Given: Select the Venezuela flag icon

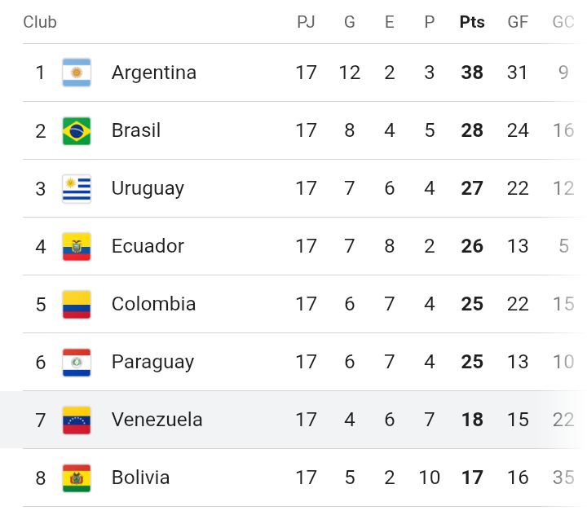Looking at the screenshot, I should 77,420.
